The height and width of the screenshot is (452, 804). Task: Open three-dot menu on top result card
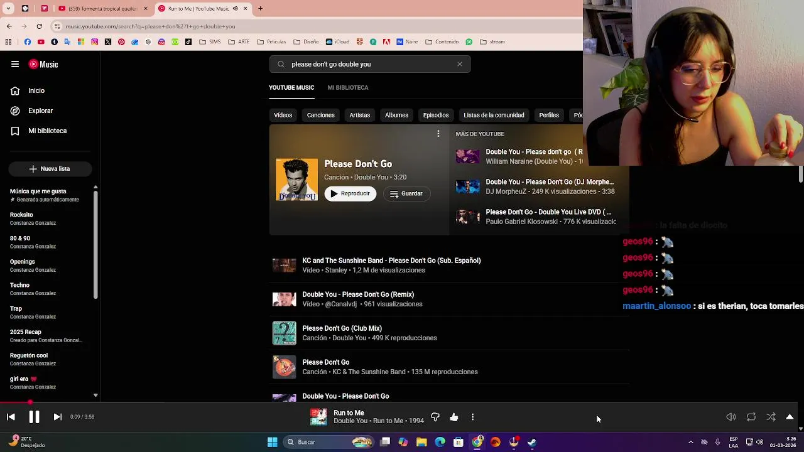coord(438,134)
